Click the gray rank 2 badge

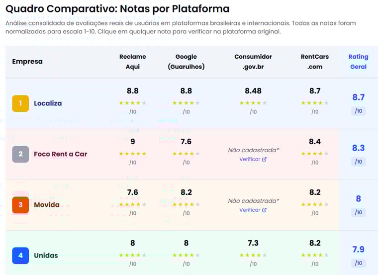point(20,154)
